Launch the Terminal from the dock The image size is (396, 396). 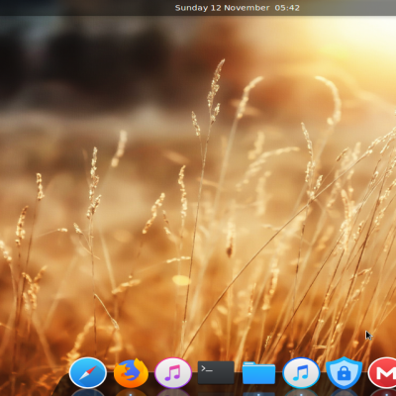(x=216, y=372)
